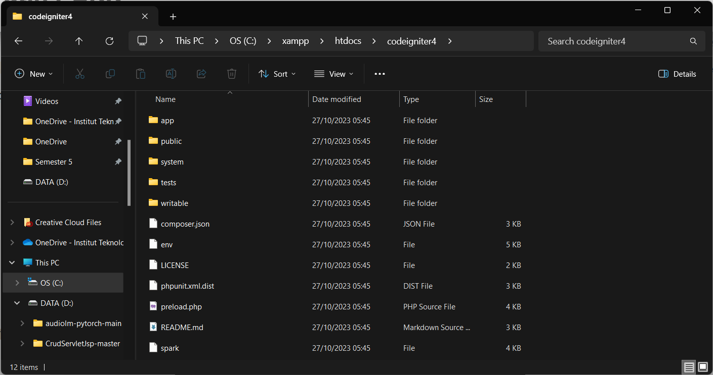Click Creative Cloud Files icon in sidebar
Screen dimensions: 713x375
click(28, 223)
